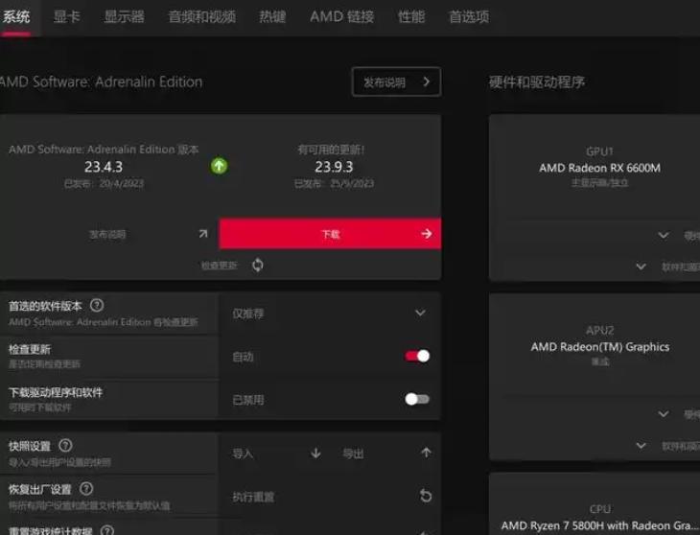The width and height of the screenshot is (700, 535).
Task: Click the installed version number 23.4.3
Action: (104, 167)
